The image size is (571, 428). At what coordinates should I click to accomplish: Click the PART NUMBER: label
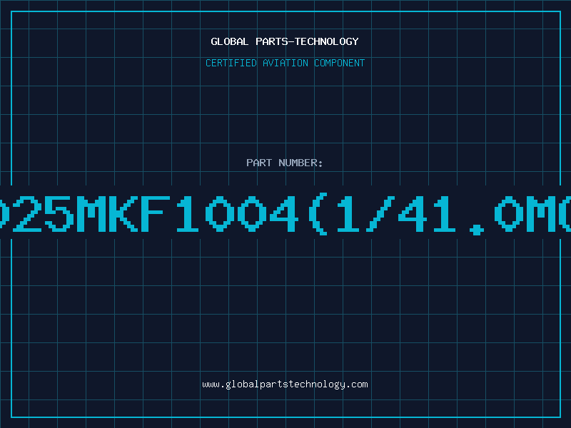click(x=285, y=163)
